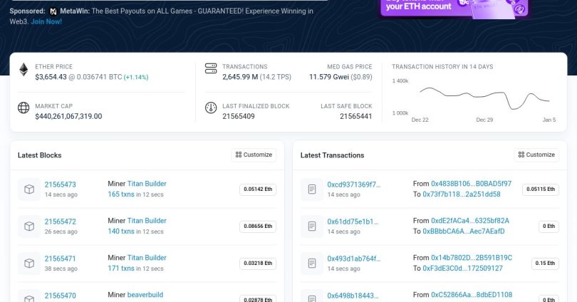Open recipient address 0xF3dE3C0d...172509127
Viewport: 577px width, 302px height.
point(462,268)
